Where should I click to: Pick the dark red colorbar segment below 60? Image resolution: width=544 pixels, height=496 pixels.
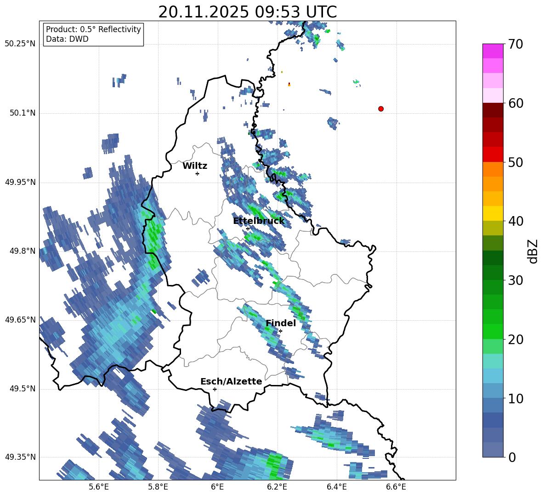tap(493, 110)
